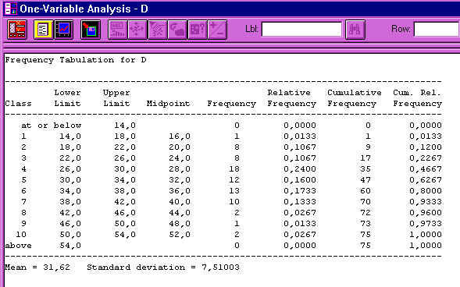Click the greyed-out rotate hand toolbar icon
Image resolution: width=460 pixels, height=287 pixels.
177,30
